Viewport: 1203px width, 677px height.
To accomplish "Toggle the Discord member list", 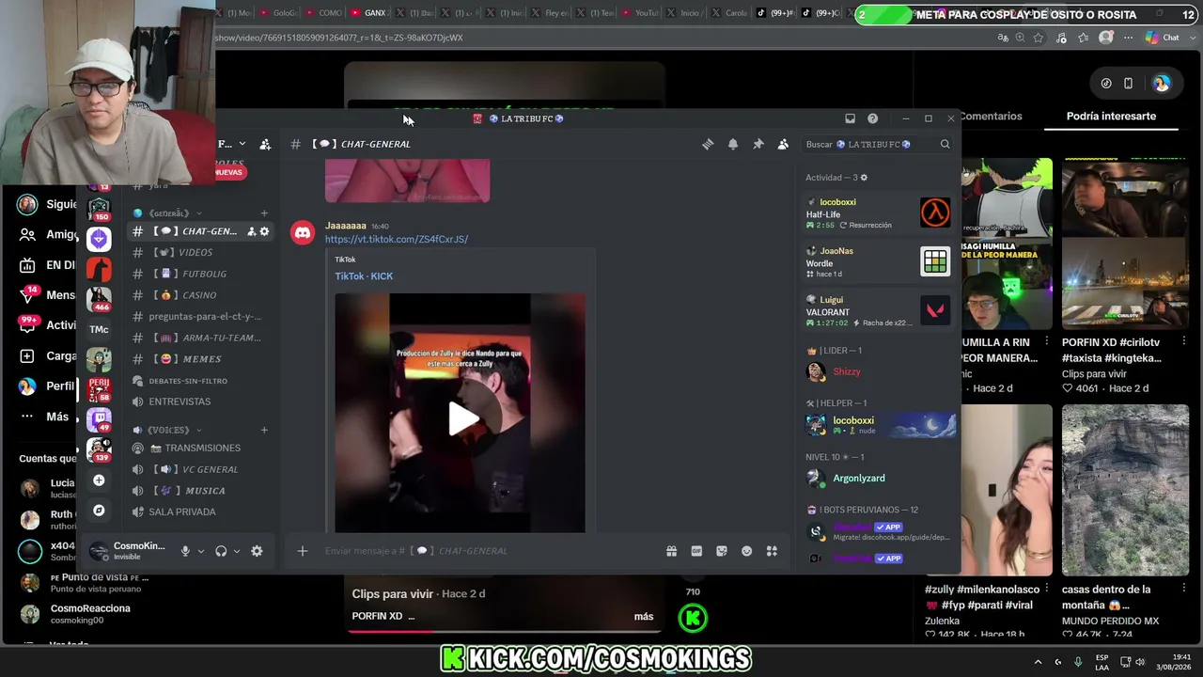I will point(783,144).
